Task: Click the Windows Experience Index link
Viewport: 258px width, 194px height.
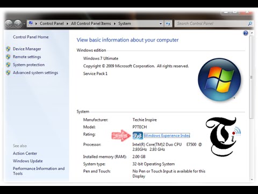Action: click(167, 136)
